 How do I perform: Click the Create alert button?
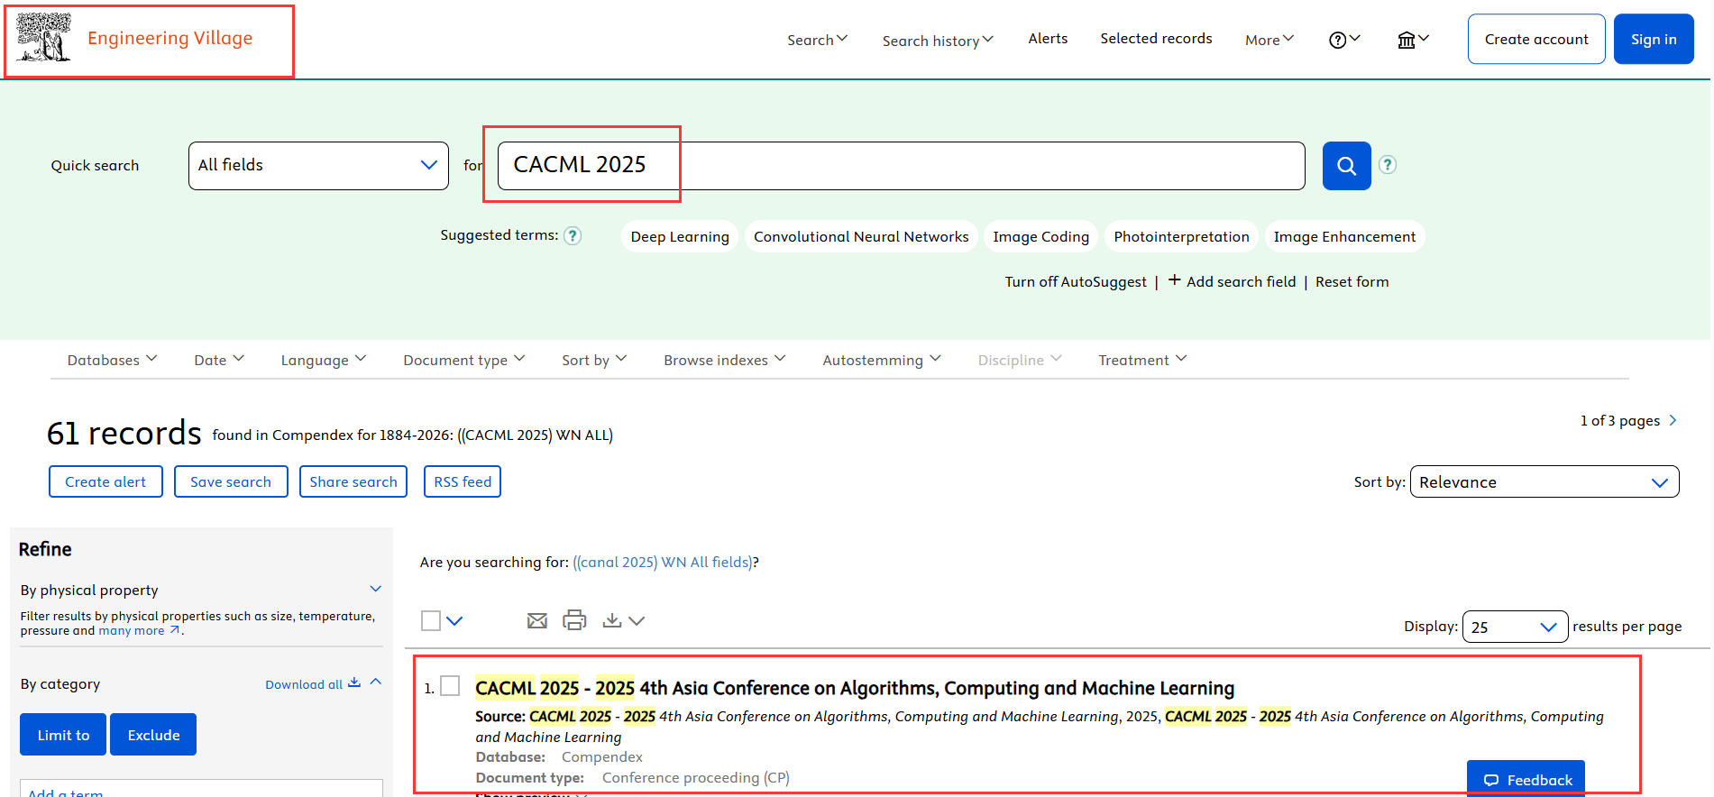(105, 481)
